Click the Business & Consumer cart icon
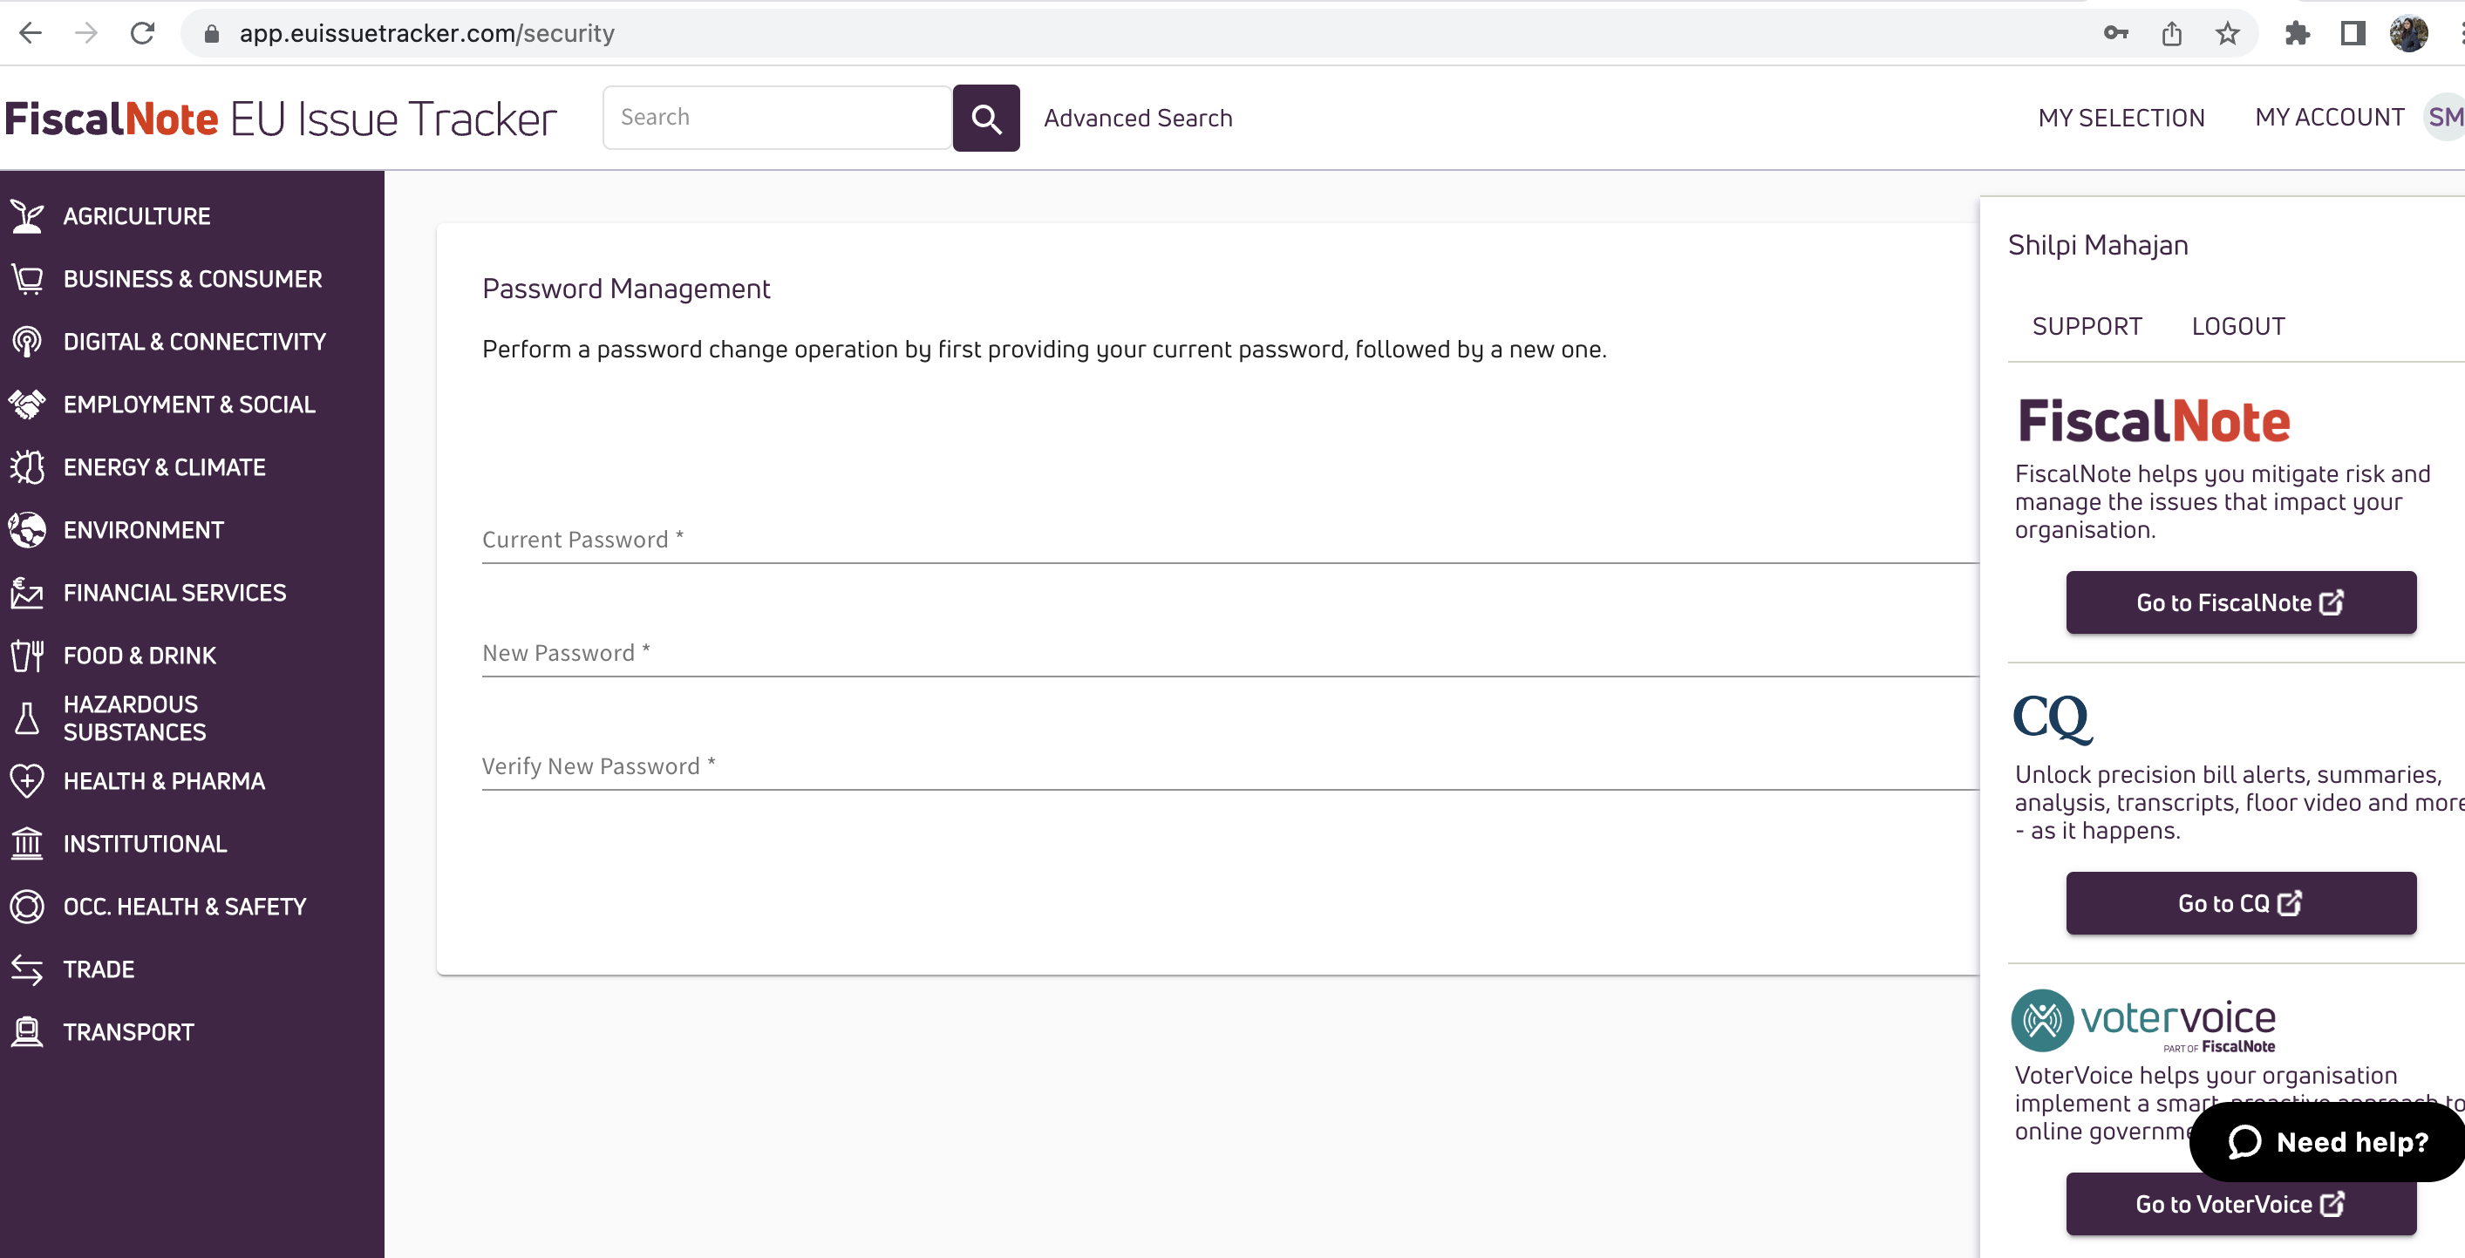 point(27,279)
